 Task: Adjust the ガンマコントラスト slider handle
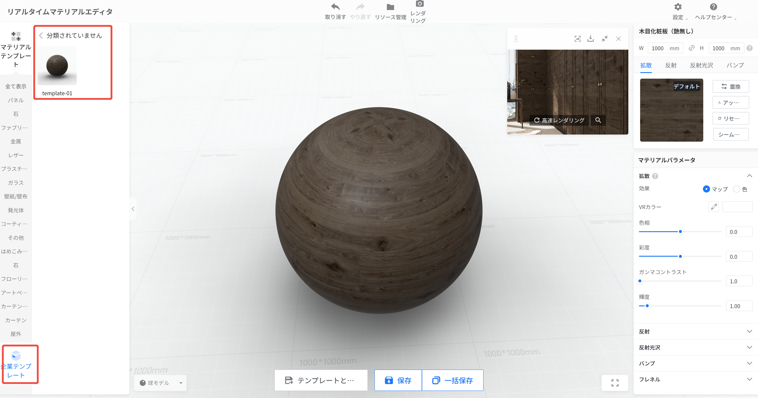[640, 281]
